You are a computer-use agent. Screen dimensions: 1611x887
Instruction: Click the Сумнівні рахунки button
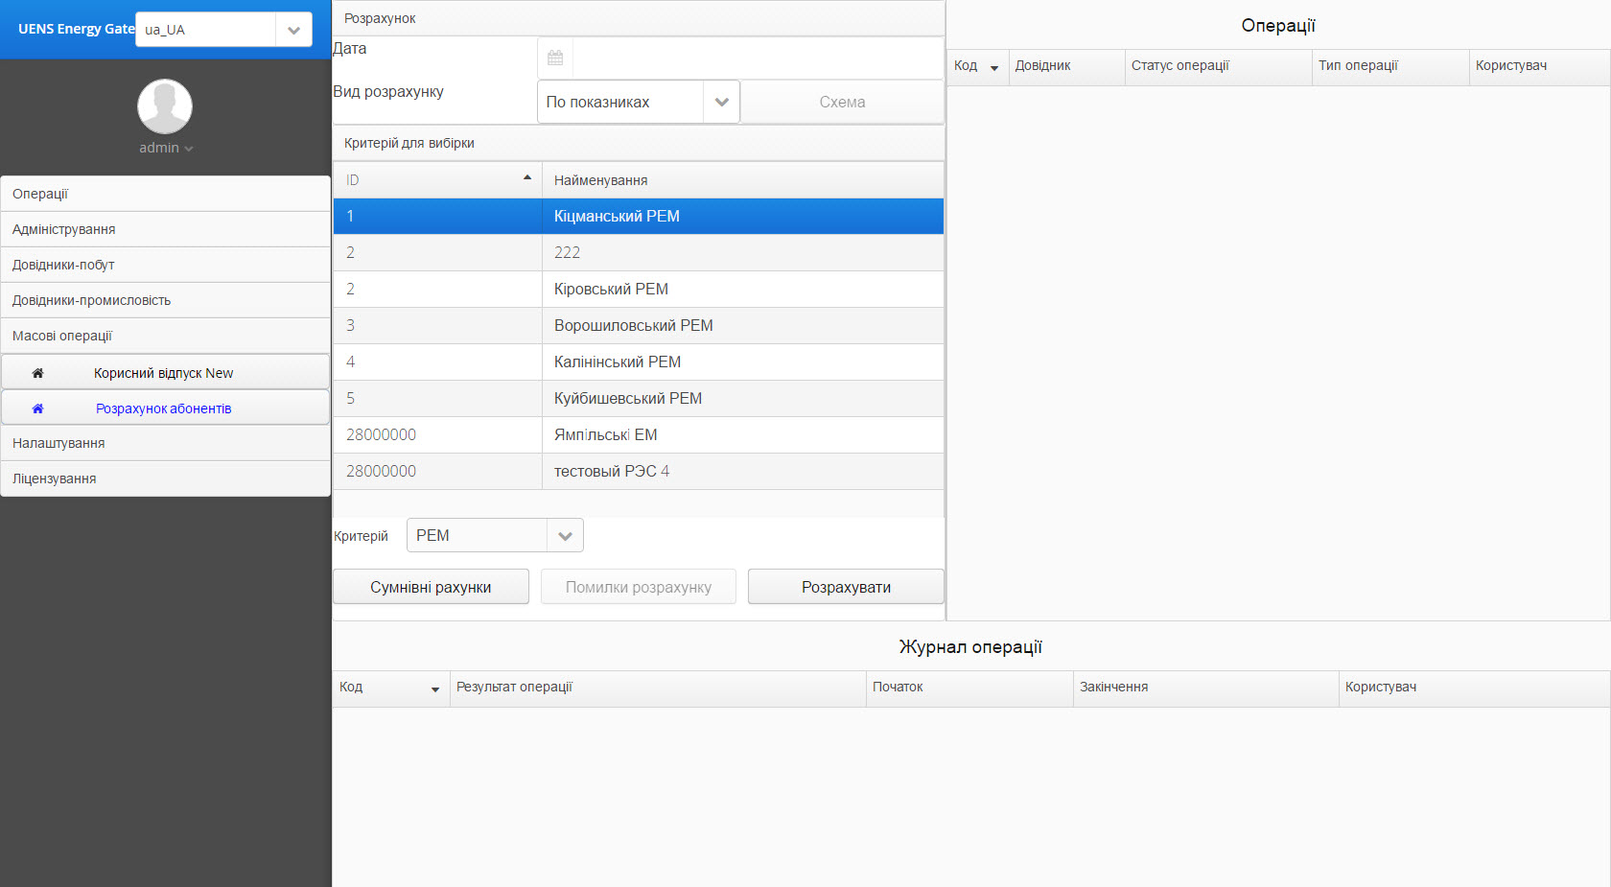point(431,587)
